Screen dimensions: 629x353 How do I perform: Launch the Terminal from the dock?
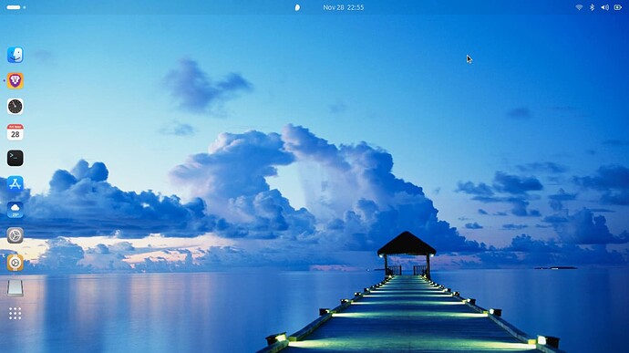tap(15, 158)
